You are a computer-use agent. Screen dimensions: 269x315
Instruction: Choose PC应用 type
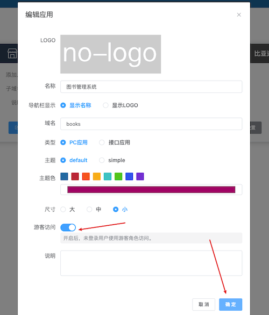click(74, 142)
